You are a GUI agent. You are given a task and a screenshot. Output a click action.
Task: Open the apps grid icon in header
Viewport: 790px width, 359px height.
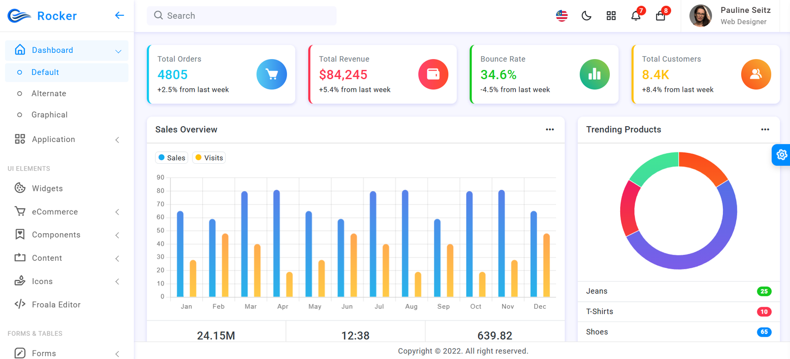611,16
